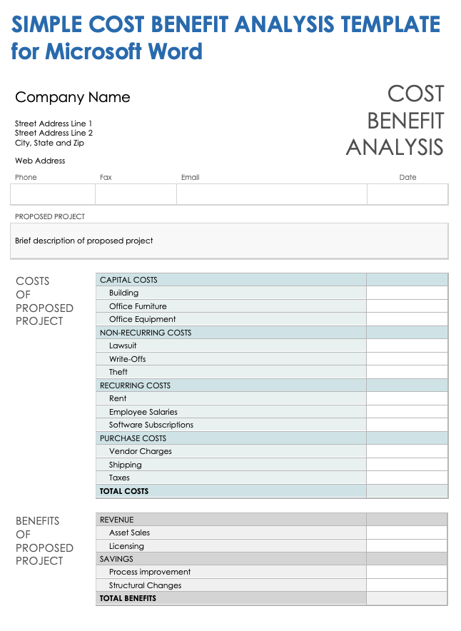
Task: Click the Software Subscriptions row label
Action: click(x=151, y=425)
